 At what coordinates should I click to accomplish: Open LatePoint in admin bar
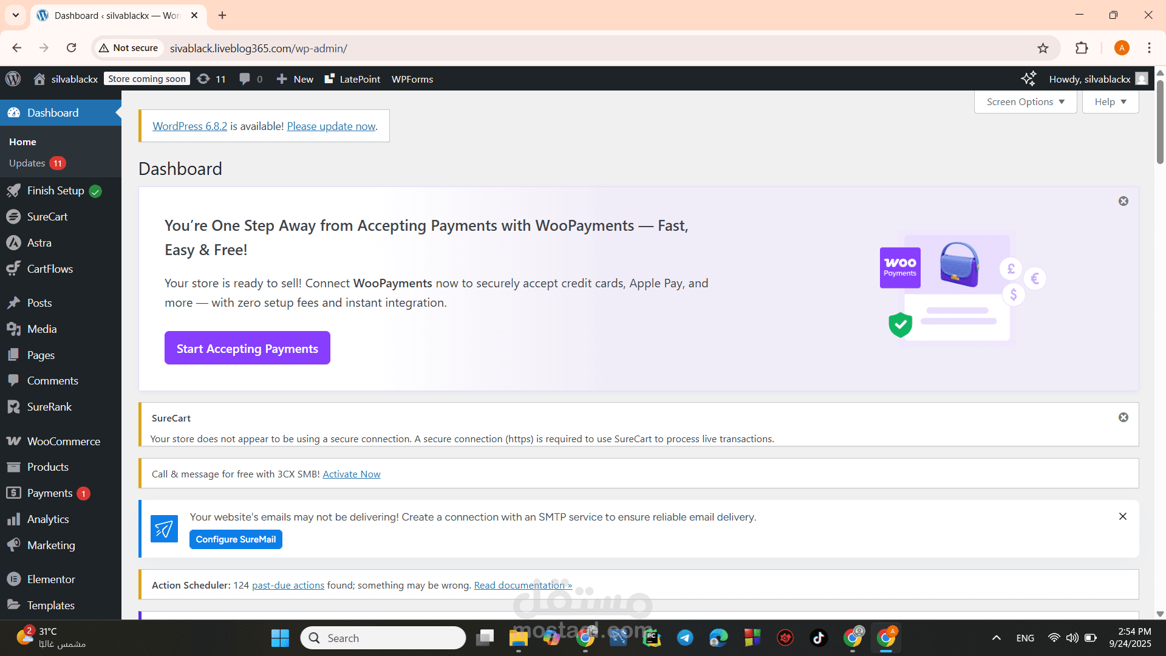(352, 79)
